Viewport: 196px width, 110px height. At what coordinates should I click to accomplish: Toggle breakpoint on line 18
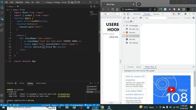tap(6, 61)
